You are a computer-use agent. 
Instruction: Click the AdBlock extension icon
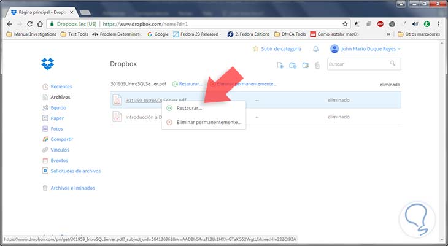point(380,24)
